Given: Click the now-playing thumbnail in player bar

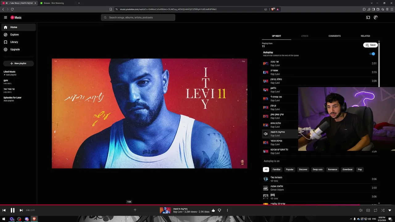Looking at the screenshot, I should pos(165,210).
